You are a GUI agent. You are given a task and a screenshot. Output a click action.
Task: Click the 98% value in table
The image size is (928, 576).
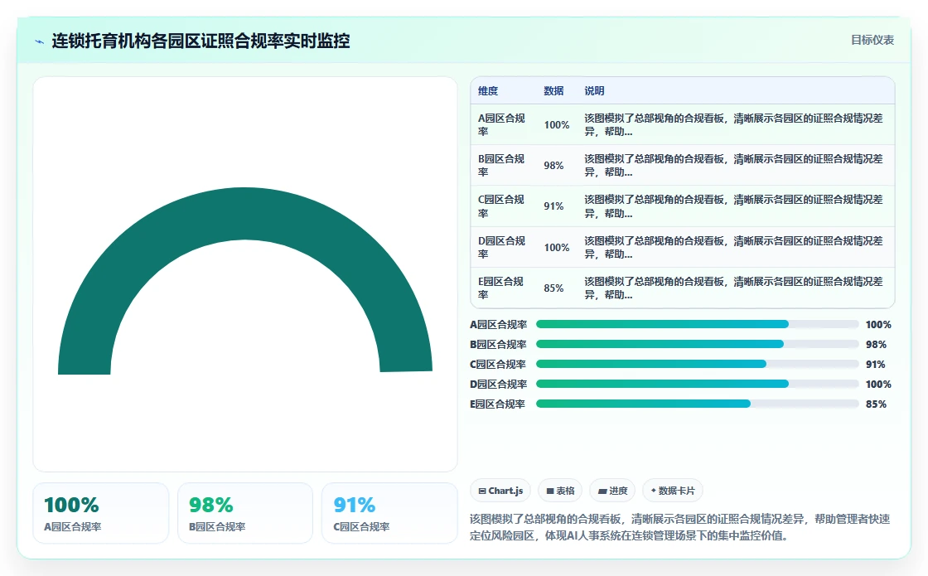point(554,166)
